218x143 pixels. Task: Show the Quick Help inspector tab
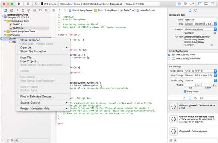(x=196, y=11)
